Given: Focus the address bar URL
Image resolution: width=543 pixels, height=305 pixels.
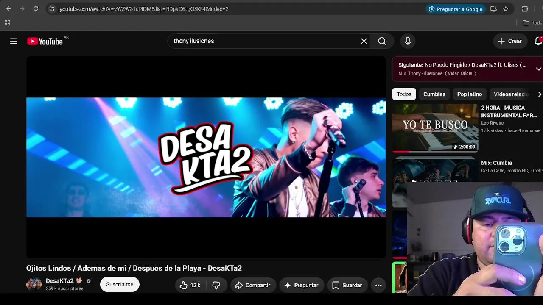Looking at the screenshot, I should [x=144, y=9].
